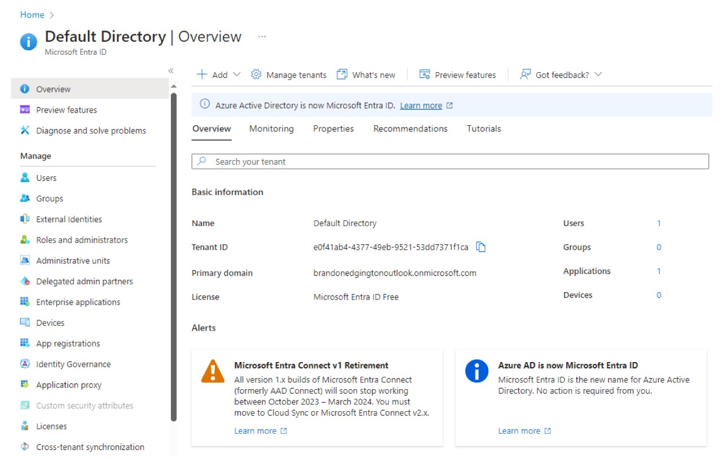Switch to the Monitoring tab
Image resolution: width=722 pixels, height=463 pixels.
point(271,129)
